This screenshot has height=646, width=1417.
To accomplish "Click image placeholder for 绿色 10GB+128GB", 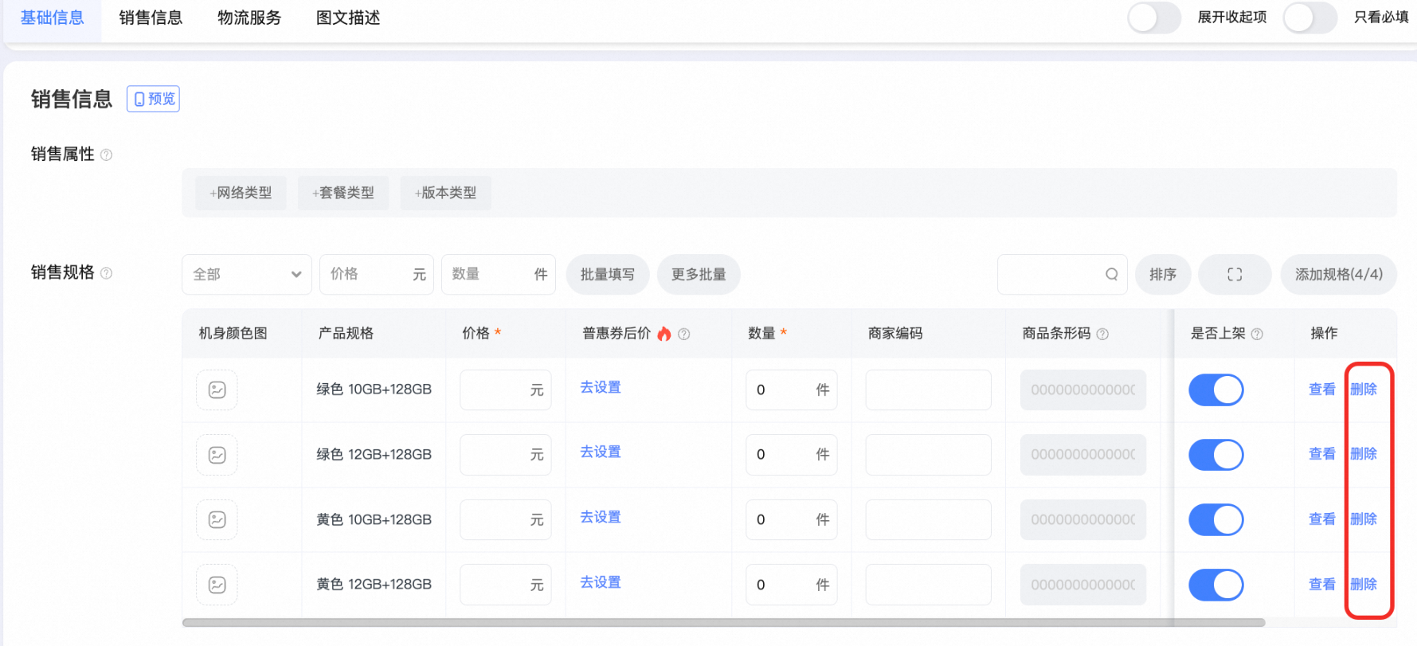I will (x=217, y=390).
